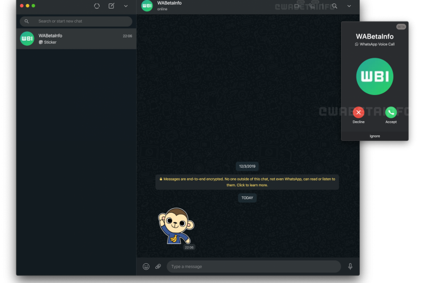Image resolution: width=425 pixels, height=283 pixels.
Task: Decline the incoming voice call
Action: pos(359,112)
